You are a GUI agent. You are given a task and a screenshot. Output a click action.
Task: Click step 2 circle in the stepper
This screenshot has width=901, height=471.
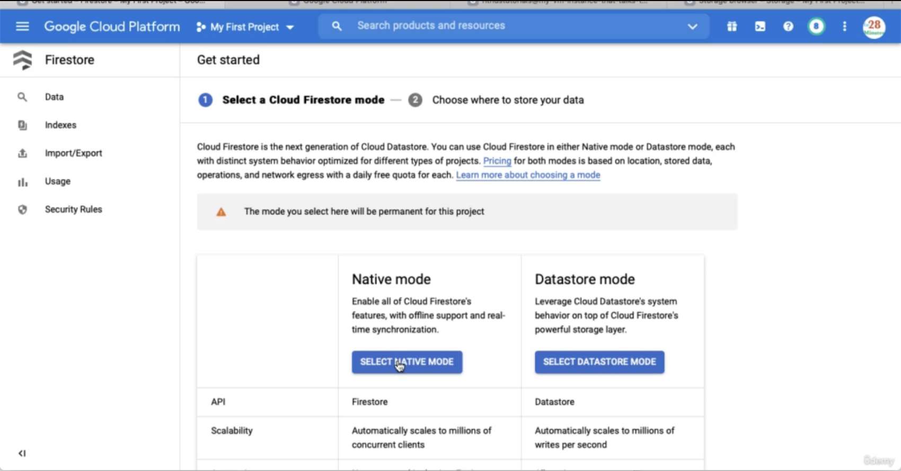(x=416, y=100)
